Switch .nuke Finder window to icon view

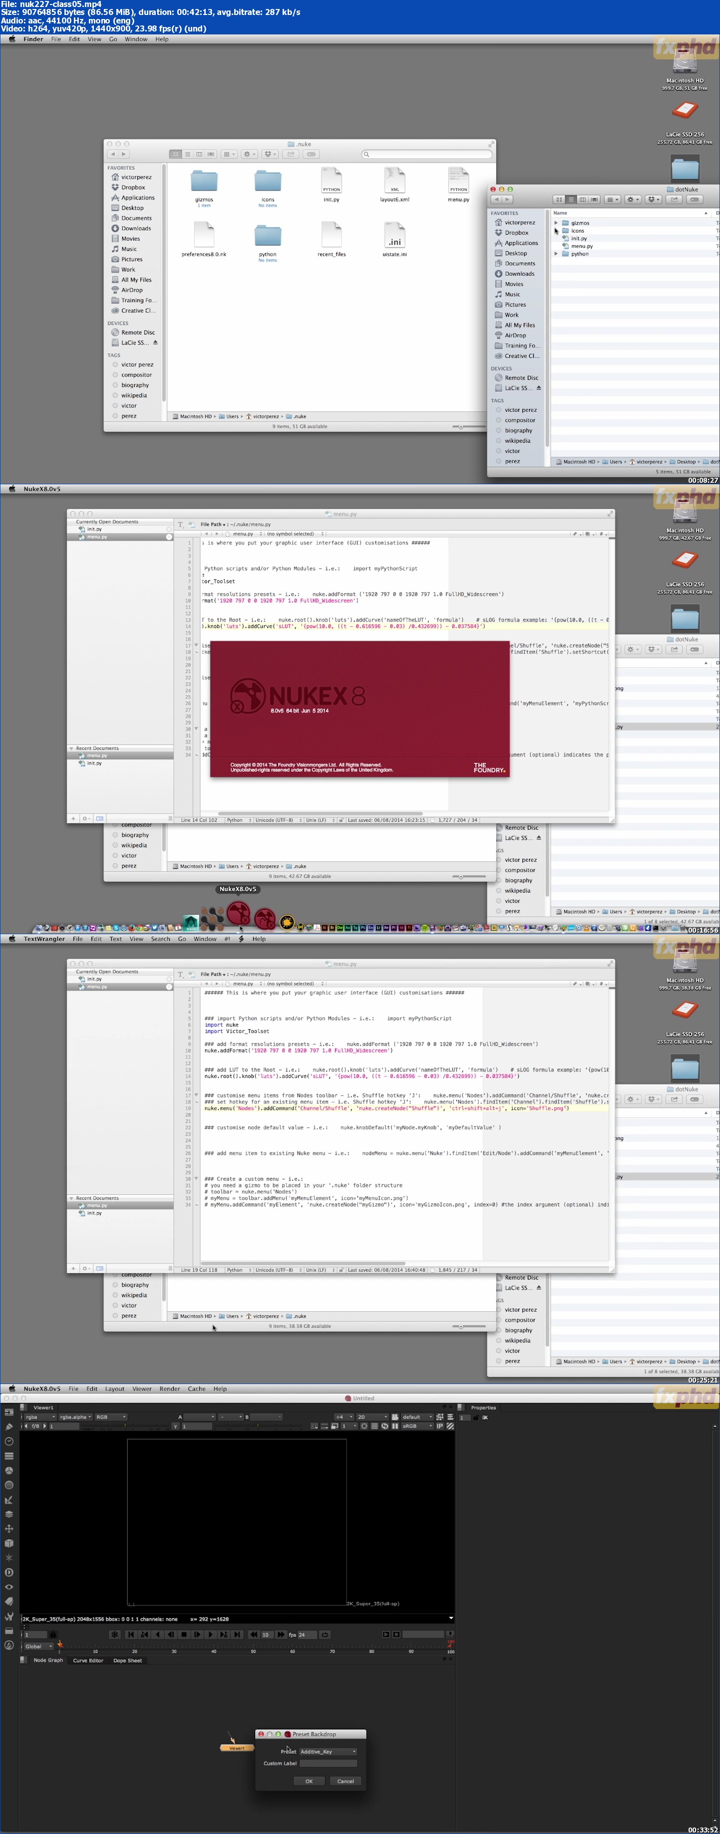[x=175, y=154]
